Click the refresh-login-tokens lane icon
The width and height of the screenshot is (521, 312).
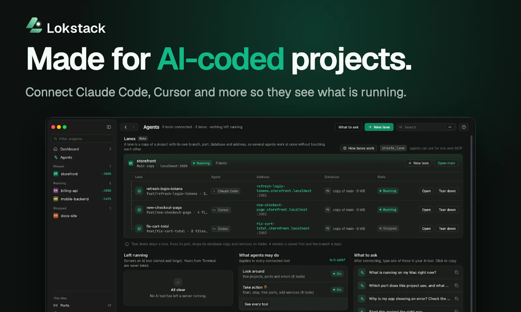(x=139, y=191)
